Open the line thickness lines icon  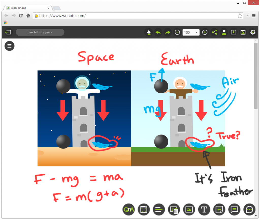[x=159, y=210]
